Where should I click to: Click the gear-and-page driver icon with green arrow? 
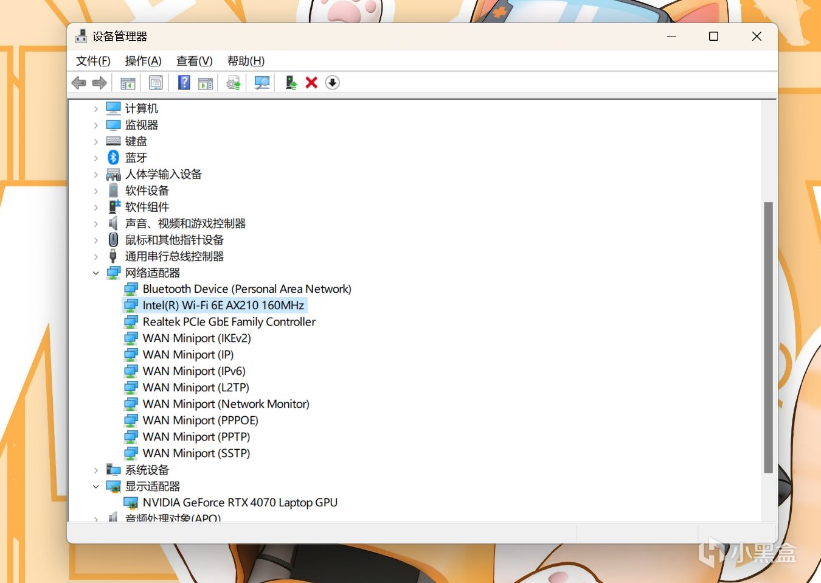[234, 83]
